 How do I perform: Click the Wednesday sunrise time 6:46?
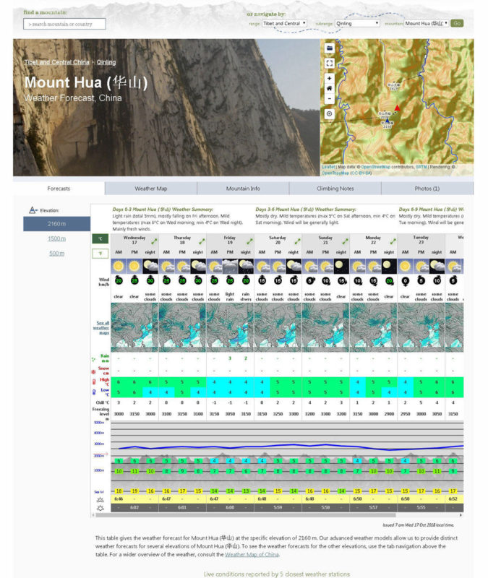pyautogui.click(x=119, y=499)
